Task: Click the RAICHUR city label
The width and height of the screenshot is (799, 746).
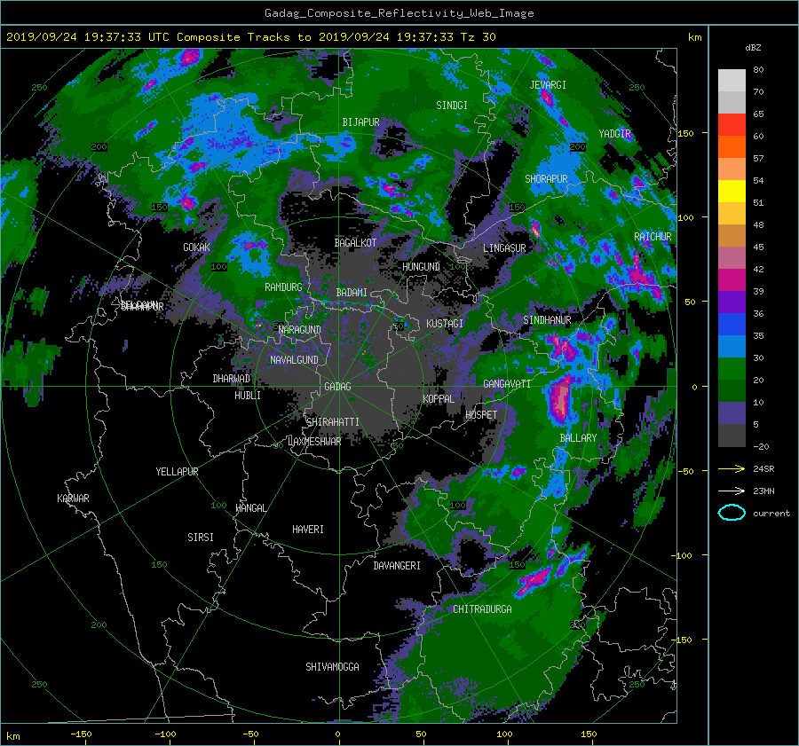Action: point(653,237)
